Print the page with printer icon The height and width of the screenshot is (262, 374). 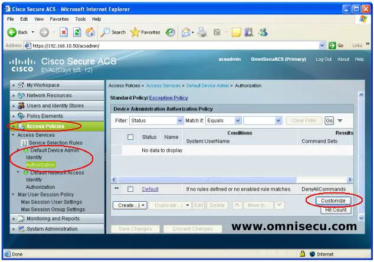click(202, 32)
